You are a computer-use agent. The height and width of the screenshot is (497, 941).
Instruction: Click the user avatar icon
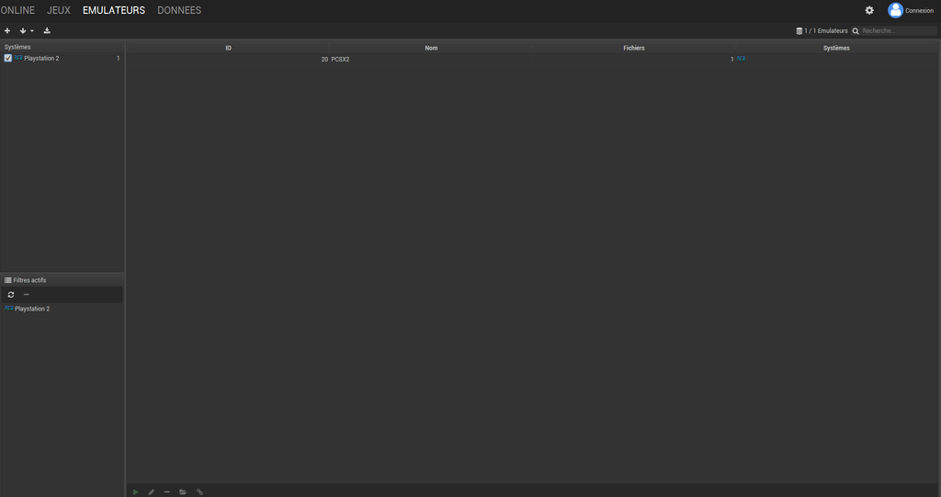[895, 10]
